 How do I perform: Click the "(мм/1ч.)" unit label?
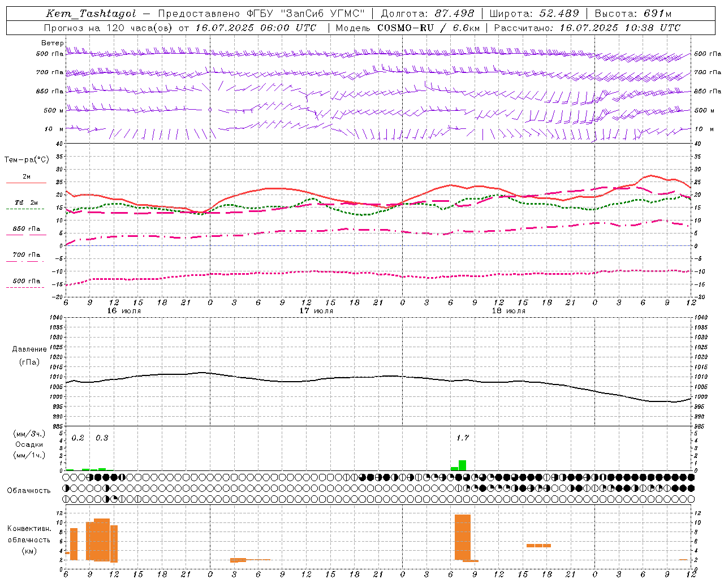coord(29,455)
